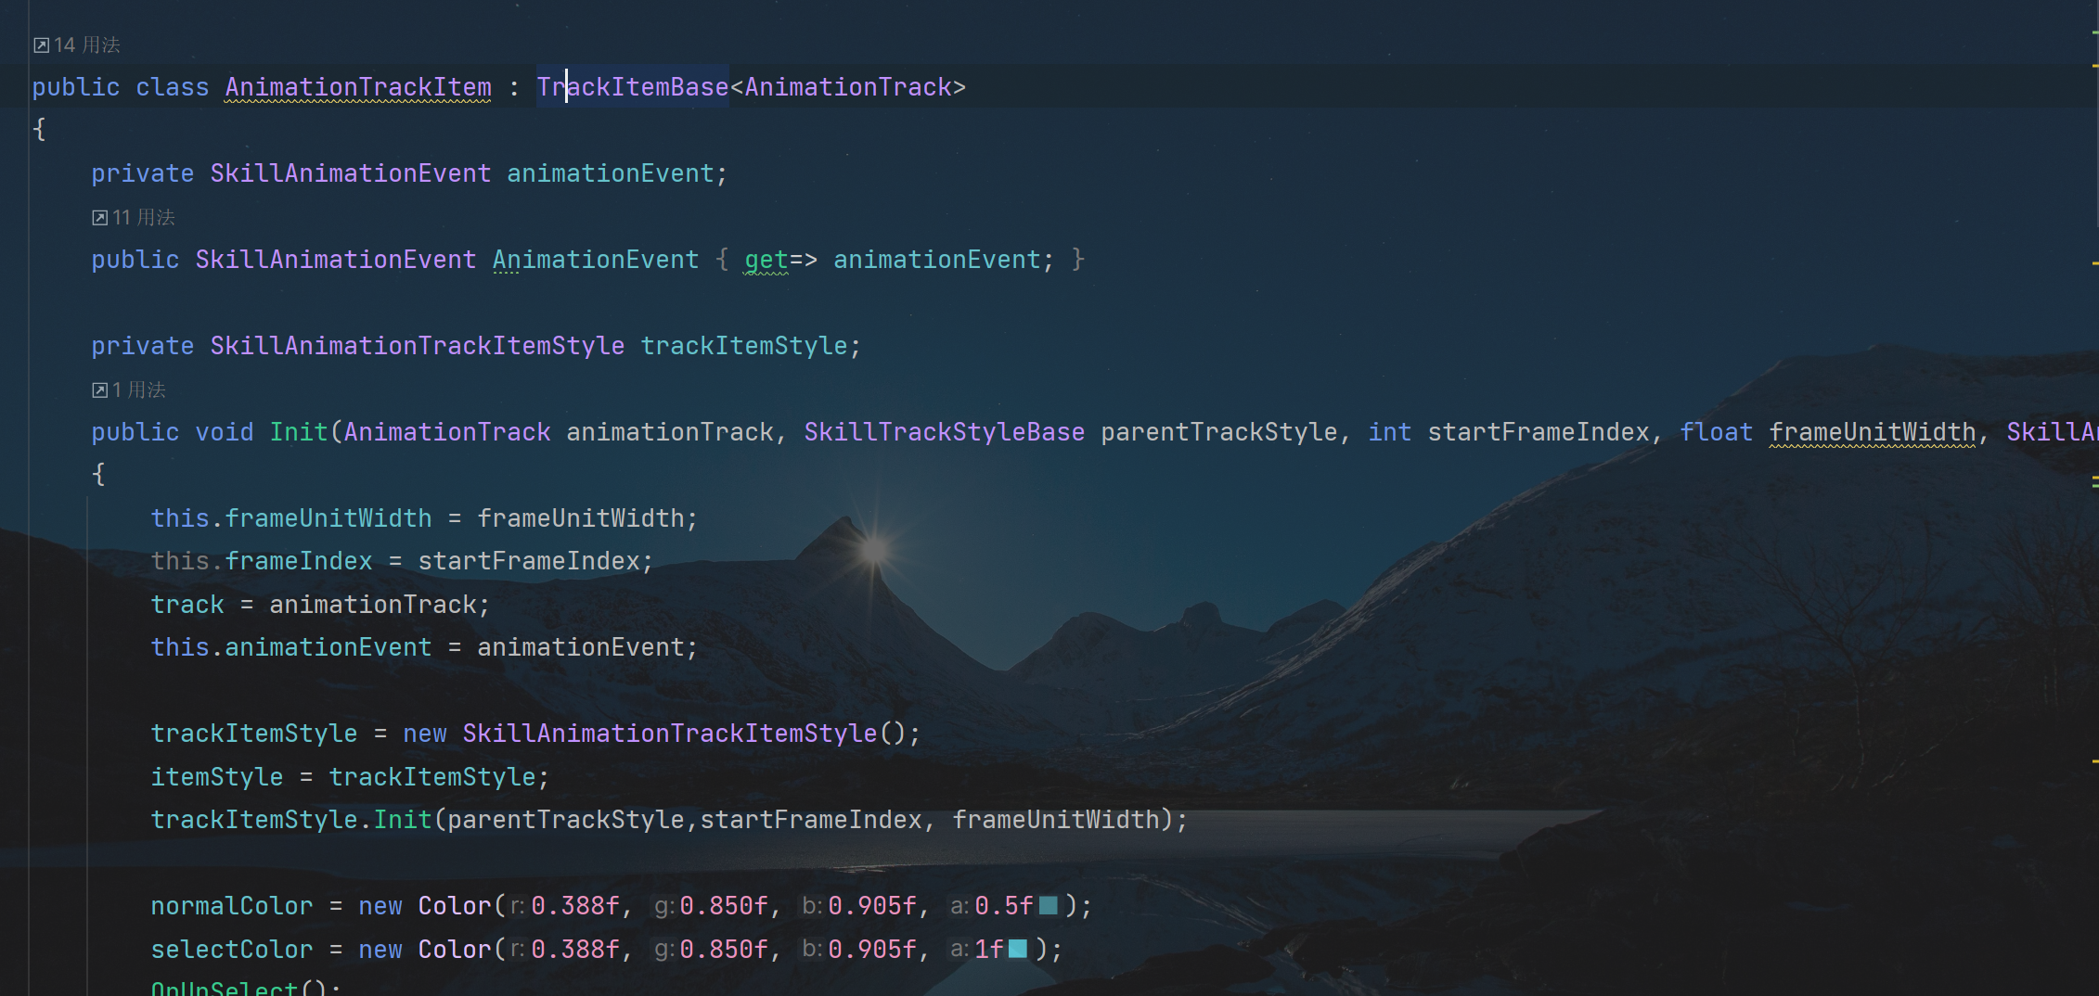Click TrackItemBase in the class declaration
Viewport: 2099px width, 996px height.
pyautogui.click(x=633, y=87)
